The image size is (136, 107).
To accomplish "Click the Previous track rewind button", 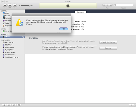I will coord(5,5).
